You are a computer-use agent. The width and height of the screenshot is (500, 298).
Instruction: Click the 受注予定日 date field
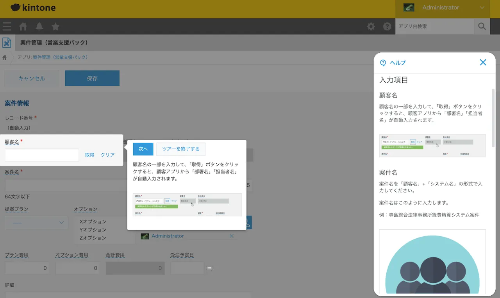187,268
